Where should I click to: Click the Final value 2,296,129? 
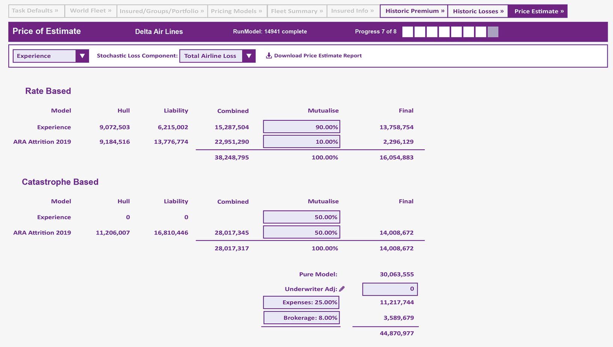(398, 142)
